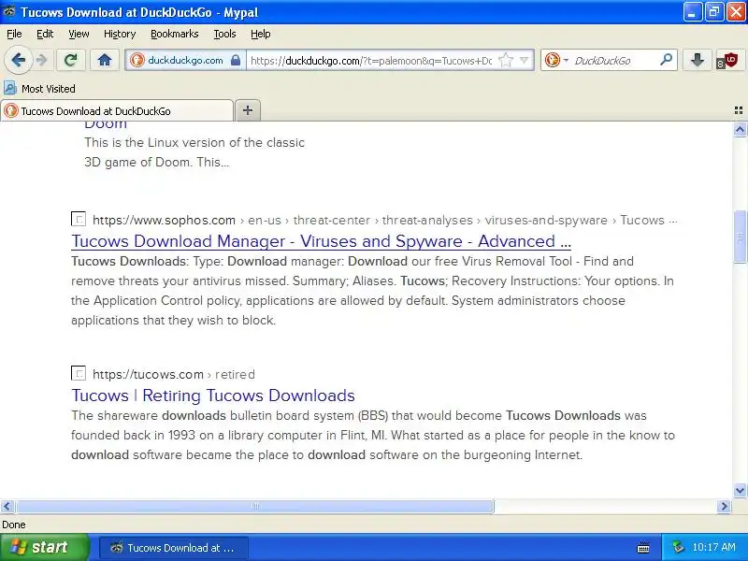Click the network tray icon beside the clock
748x561 pixels.
(677, 547)
